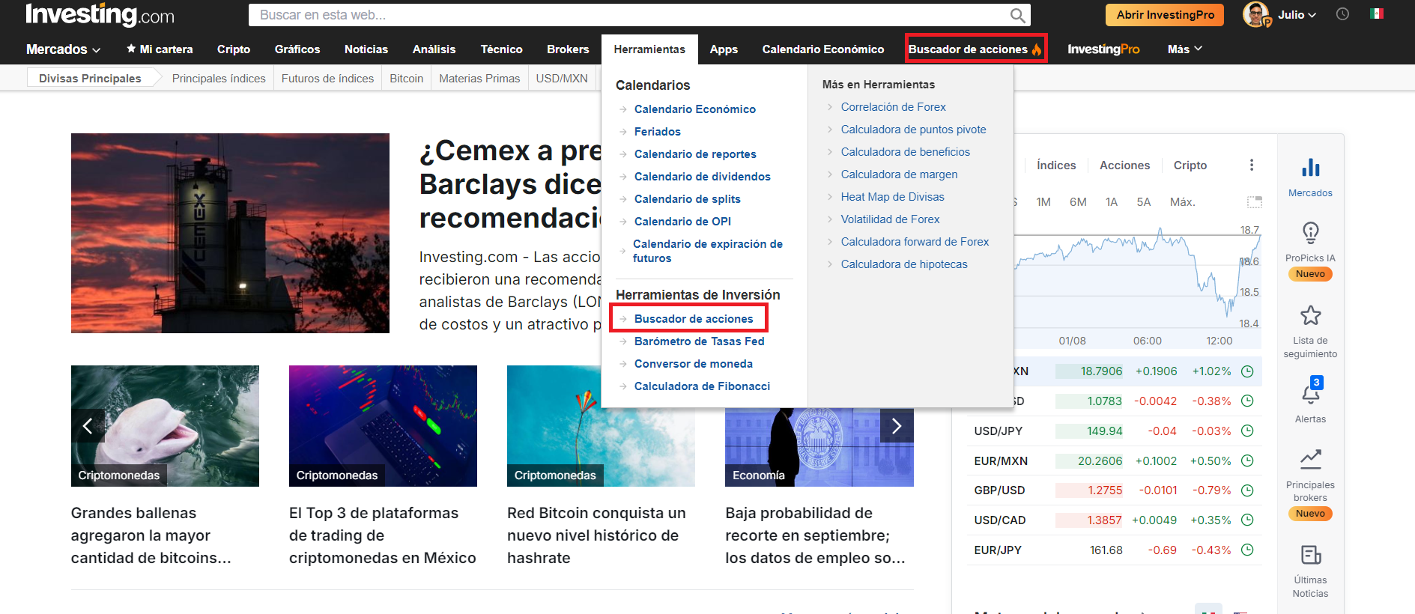1415x614 pixels.
Task: Open the Noticias menu item
Action: click(366, 49)
